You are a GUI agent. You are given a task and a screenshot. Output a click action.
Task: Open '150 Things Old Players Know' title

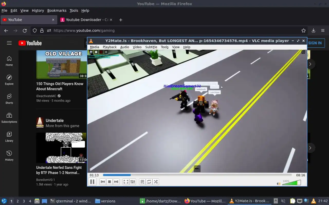click(x=60, y=86)
